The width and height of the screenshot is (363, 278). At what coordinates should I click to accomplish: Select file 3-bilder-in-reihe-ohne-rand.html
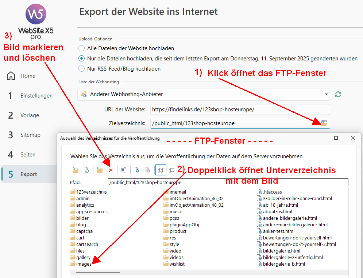point(294,198)
